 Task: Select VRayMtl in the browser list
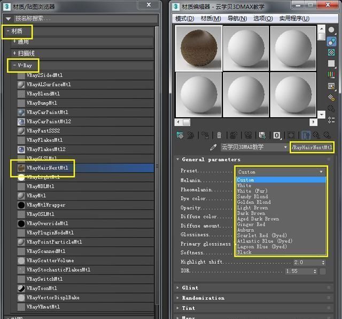85,196
